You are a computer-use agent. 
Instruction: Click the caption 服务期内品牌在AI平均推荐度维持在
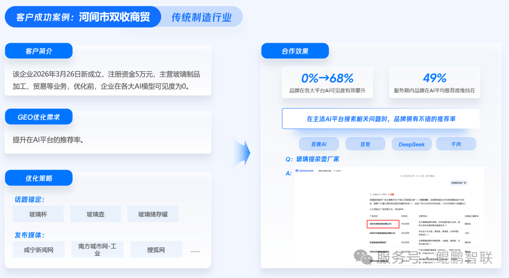[x=435, y=91]
